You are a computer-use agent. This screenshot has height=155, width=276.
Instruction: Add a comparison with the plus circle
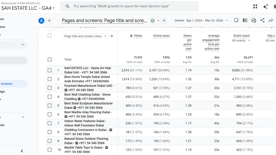pyautogui.click(x=49, y=21)
